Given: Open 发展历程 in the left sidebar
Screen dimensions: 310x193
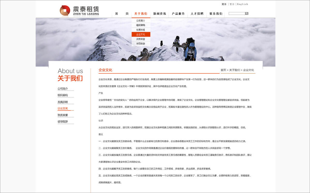Looking at the screenshot, I should [63, 102].
